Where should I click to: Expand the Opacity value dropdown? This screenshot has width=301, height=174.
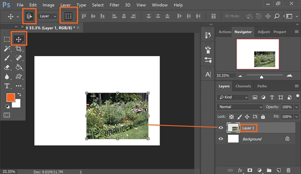pyautogui.click(x=297, y=107)
